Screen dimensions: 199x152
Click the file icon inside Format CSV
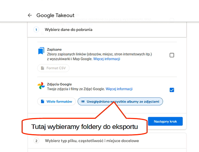43,68
